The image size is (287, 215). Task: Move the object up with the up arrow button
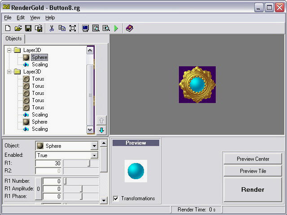coord(101,120)
